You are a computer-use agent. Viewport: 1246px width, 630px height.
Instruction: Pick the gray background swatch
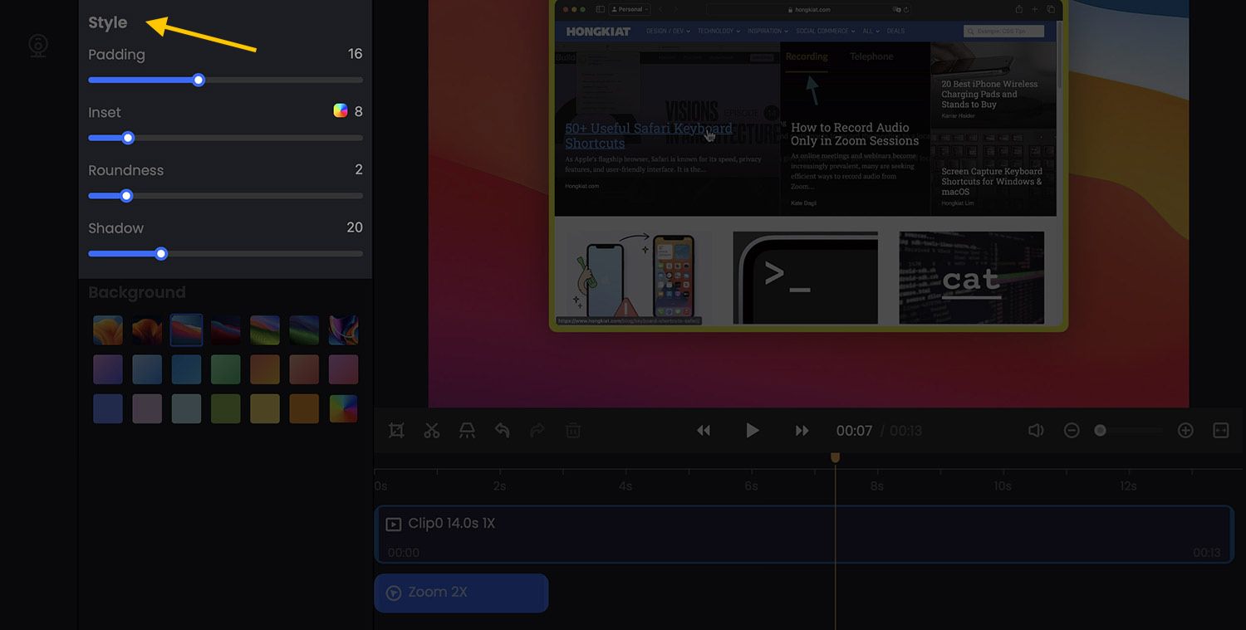[x=186, y=408]
